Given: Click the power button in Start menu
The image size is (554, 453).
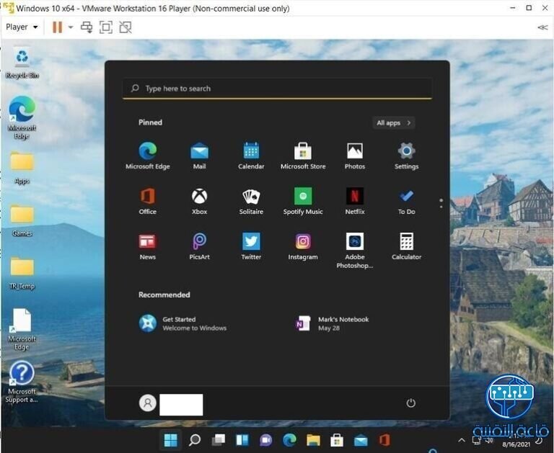Looking at the screenshot, I should (410, 403).
